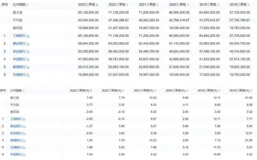The height and width of the screenshot is (160, 257).
Task: Open 中国银行 link in percentage table
Action: [x=16, y=154]
